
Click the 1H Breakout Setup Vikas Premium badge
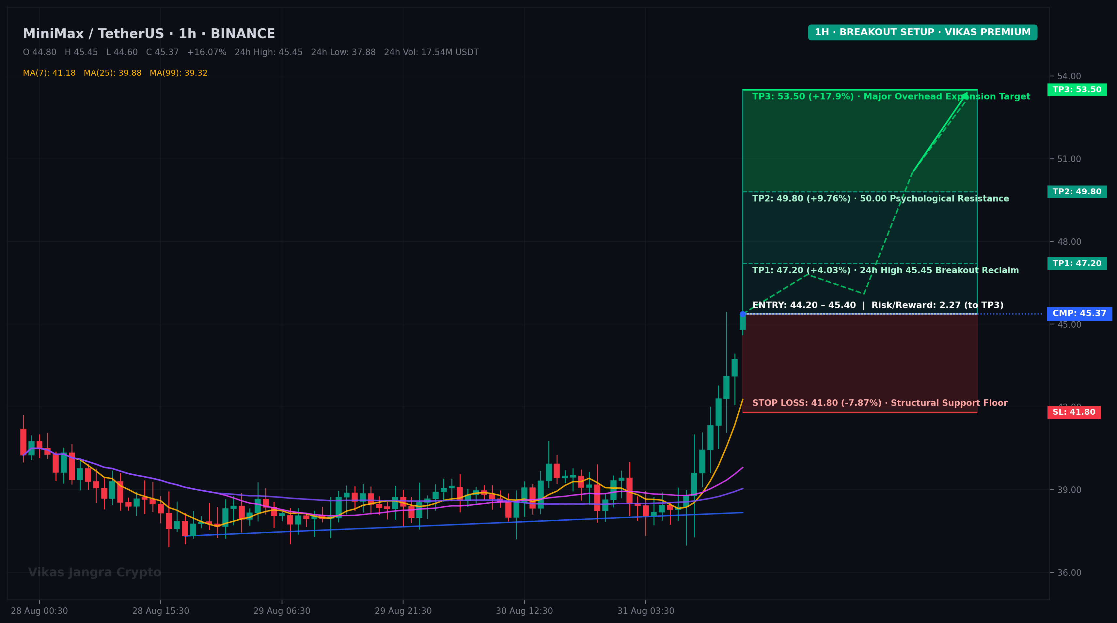(922, 33)
